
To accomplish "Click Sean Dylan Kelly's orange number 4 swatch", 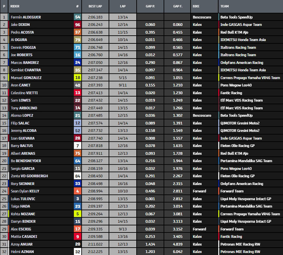I will tap(77, 191).
